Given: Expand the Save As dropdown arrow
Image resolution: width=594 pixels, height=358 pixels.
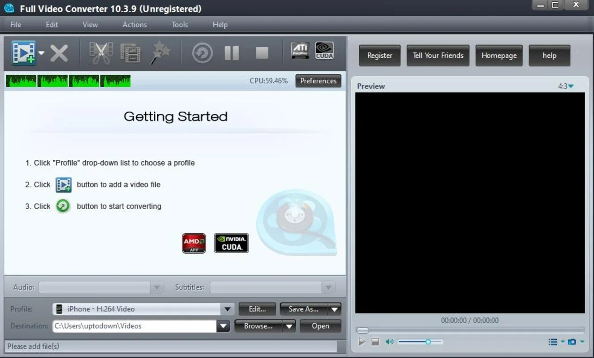Looking at the screenshot, I should coord(335,309).
